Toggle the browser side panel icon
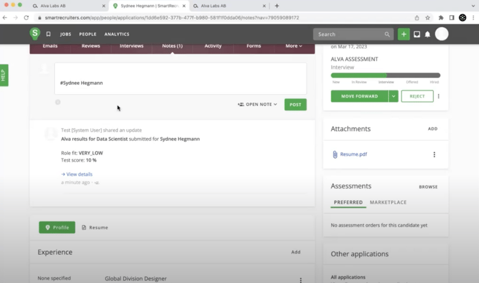Image resolution: width=479 pixels, height=283 pixels. 451,18
